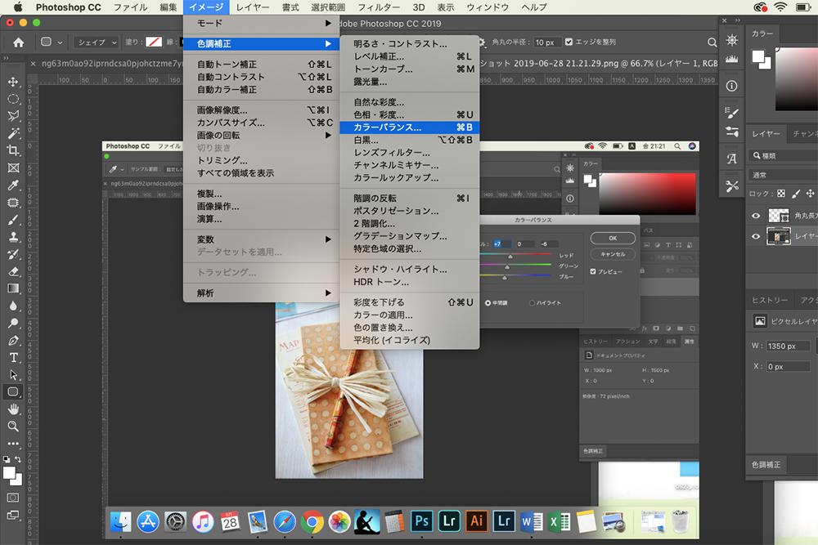Open the Character styles panel icon
The height and width of the screenshot is (545, 818).
(732, 159)
